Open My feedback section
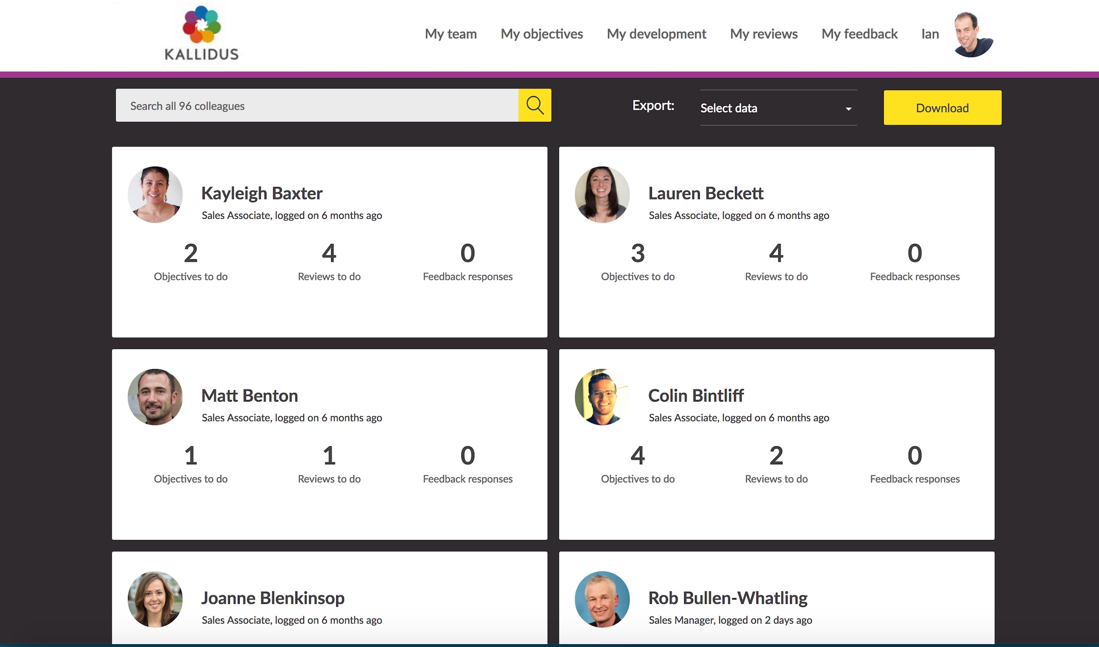This screenshot has height=647, width=1099. click(x=859, y=34)
